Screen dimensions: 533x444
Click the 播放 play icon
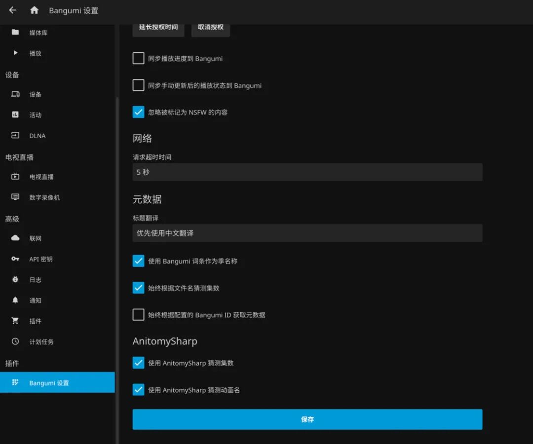pos(15,53)
